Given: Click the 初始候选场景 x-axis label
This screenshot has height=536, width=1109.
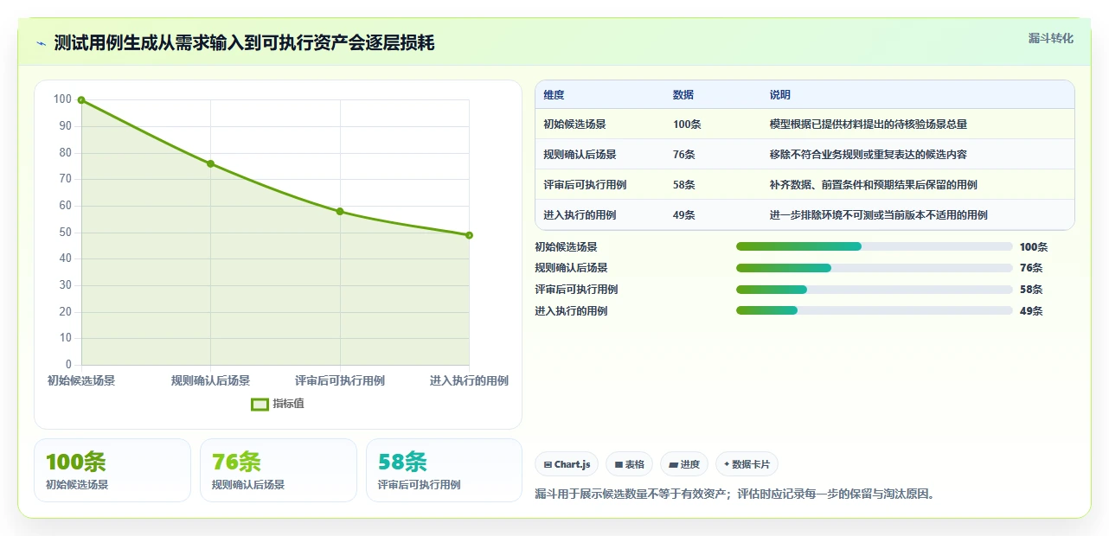Looking at the screenshot, I should click(81, 380).
